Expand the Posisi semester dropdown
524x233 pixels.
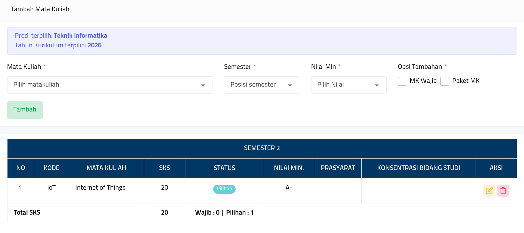(x=262, y=85)
